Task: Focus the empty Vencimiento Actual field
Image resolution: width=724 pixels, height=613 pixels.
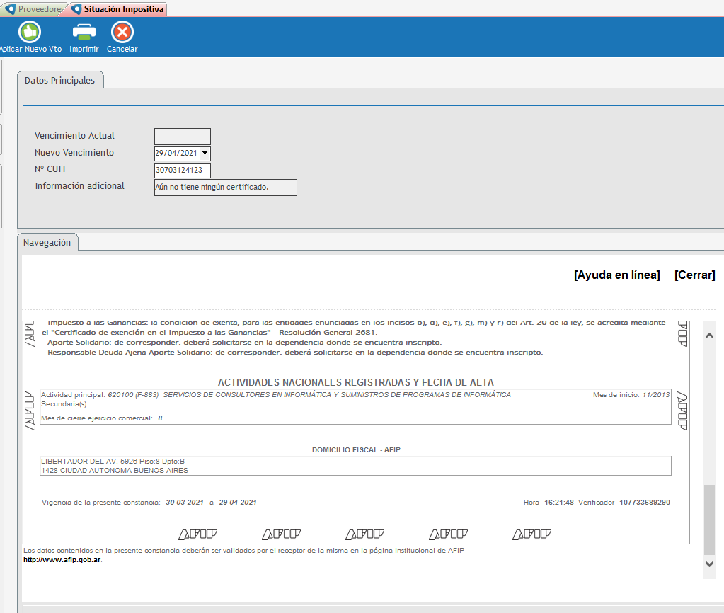Action: pos(182,136)
